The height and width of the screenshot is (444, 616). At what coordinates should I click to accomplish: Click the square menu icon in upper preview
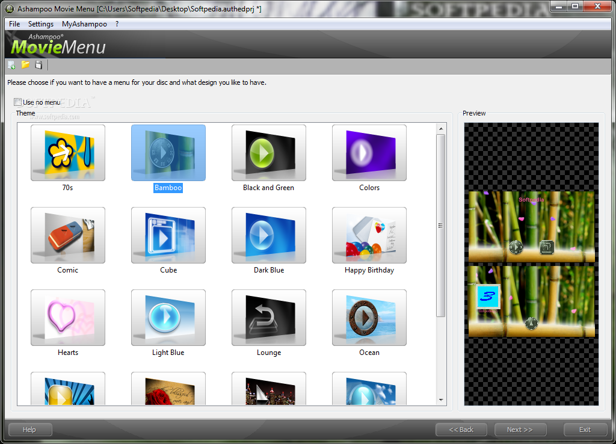pos(546,247)
